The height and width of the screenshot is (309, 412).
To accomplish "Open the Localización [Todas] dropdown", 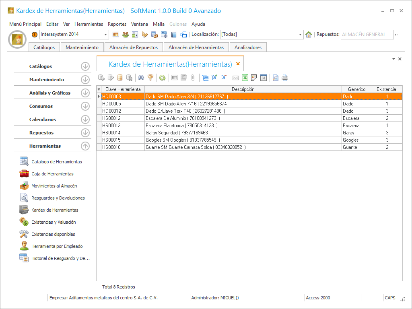I will (x=300, y=35).
